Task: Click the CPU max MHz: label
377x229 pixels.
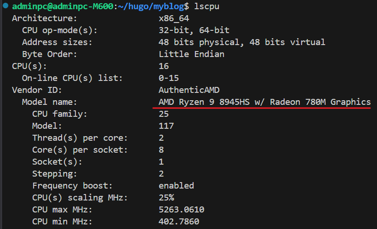Action: (62, 210)
